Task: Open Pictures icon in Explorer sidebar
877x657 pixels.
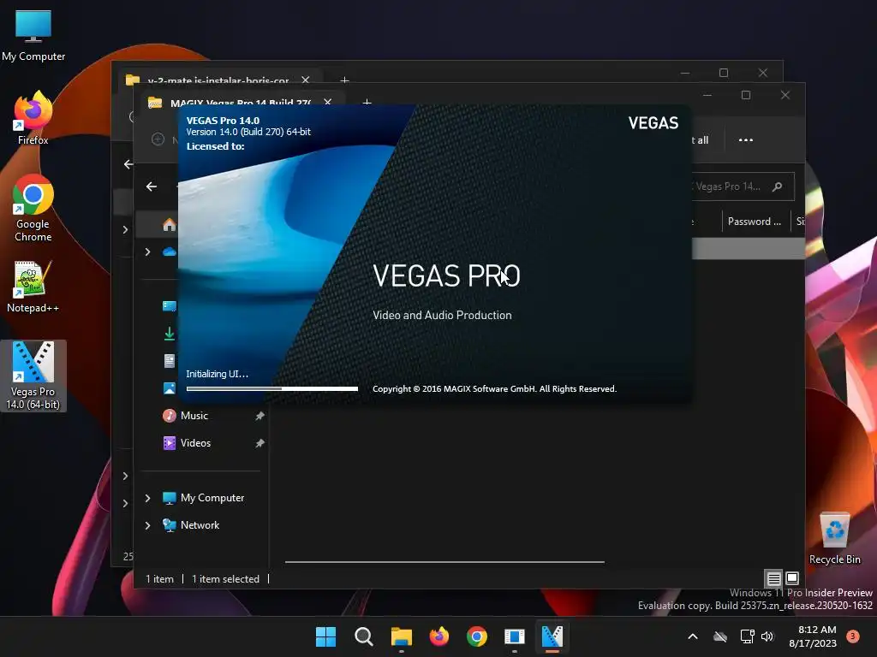Action: click(x=169, y=388)
